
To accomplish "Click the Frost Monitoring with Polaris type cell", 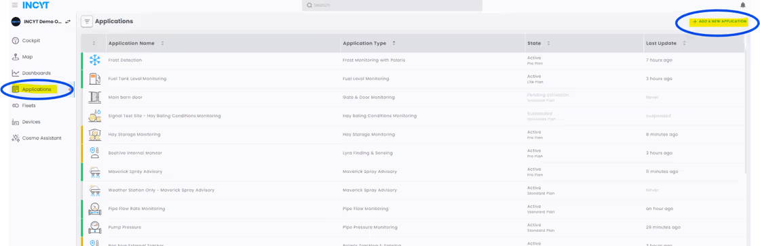I will pyautogui.click(x=374, y=60).
